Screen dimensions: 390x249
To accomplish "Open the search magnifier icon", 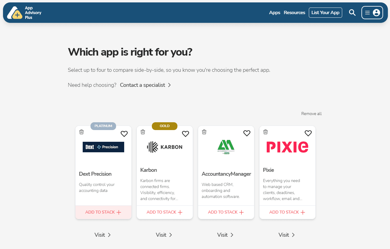I will click(x=352, y=13).
